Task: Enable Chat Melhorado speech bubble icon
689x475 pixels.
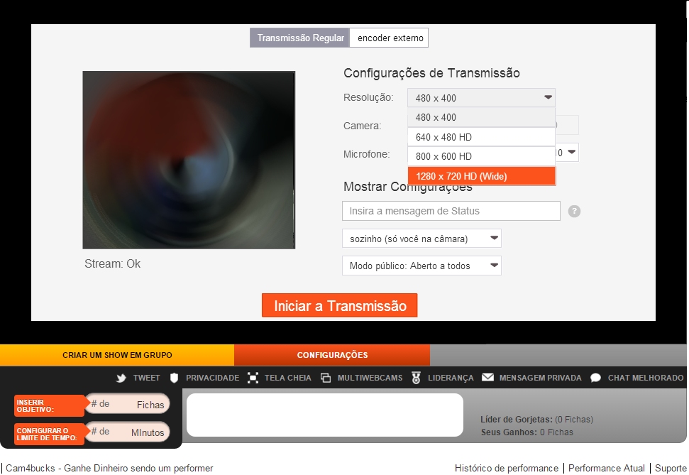Action: 595,378
